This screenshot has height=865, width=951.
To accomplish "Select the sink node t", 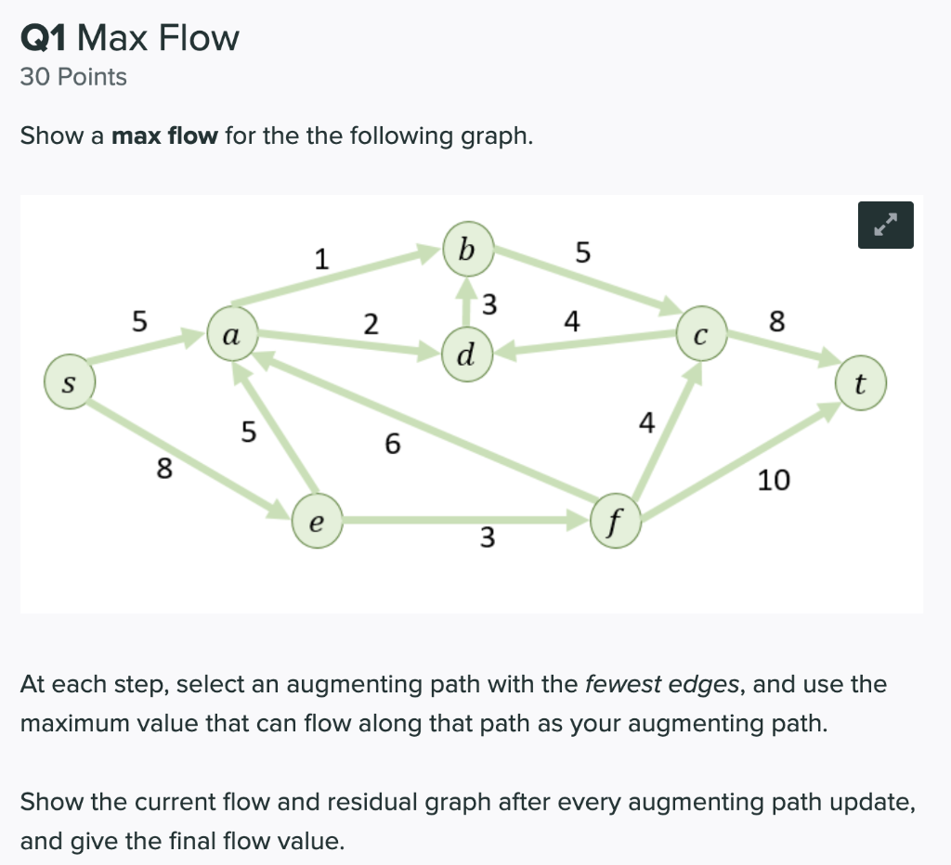I will 861,382.
